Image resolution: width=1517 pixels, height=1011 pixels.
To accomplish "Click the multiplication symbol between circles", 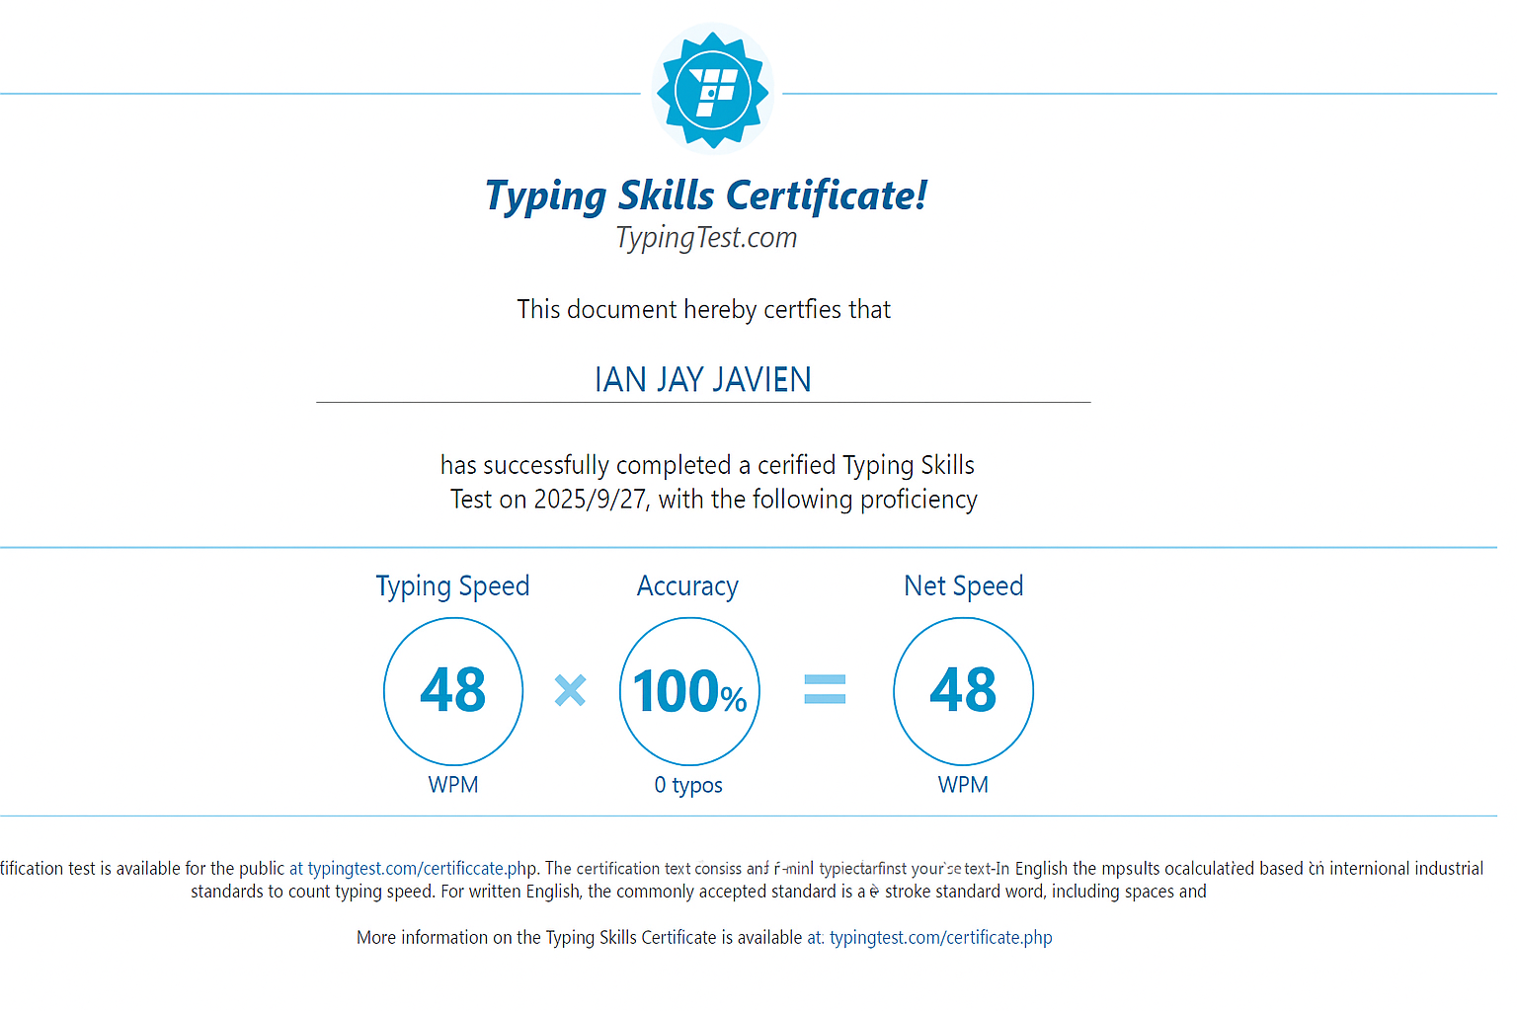I will point(570,691).
